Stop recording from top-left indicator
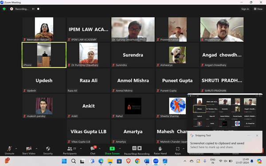Image resolution: width=266 pixels, height=166 pixels. [38, 9]
